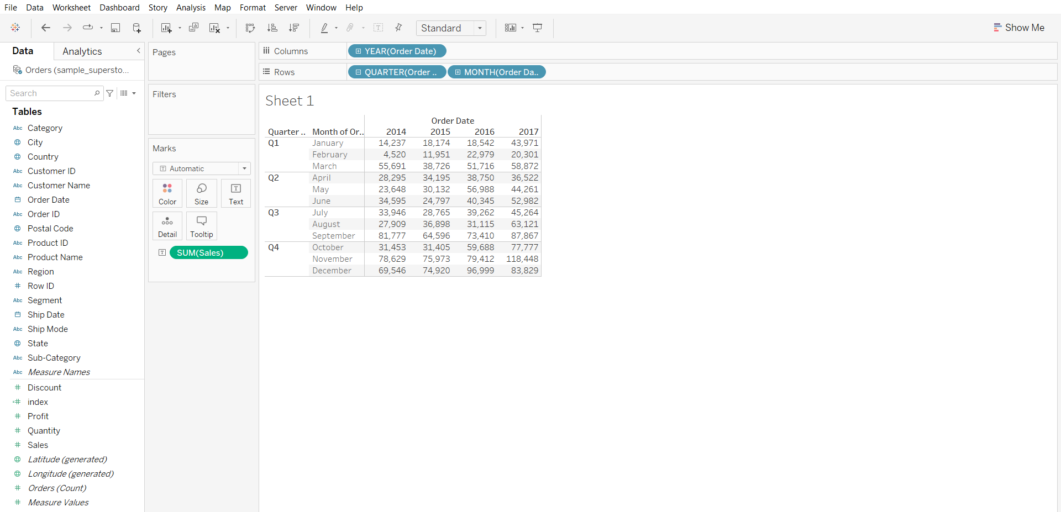The height and width of the screenshot is (512, 1061).
Task: Toggle the plus on the YEAR(Order Date) pill
Action: 358,51
